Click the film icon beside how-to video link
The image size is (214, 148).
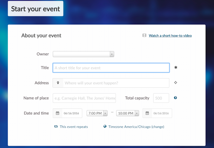pos(144,35)
